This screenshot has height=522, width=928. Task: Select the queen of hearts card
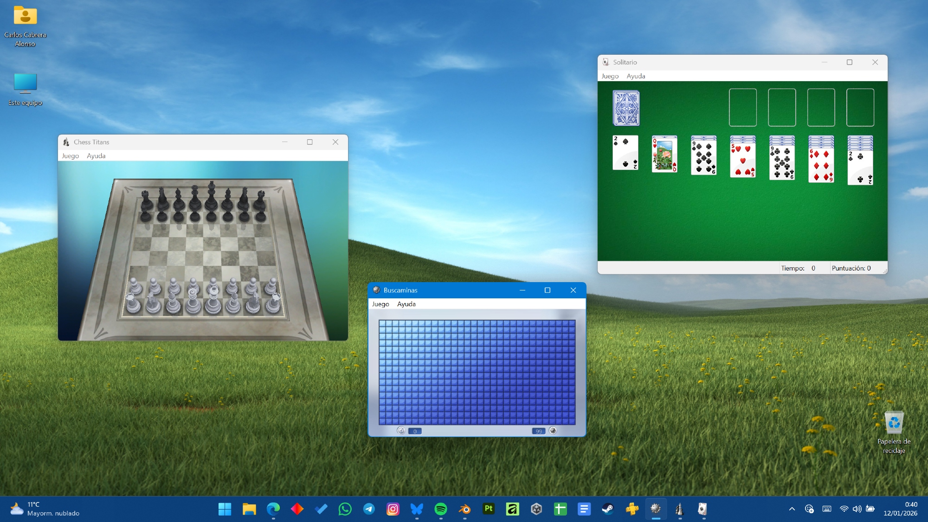664,156
